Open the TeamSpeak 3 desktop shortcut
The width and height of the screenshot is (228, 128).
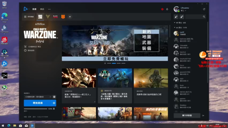click(x=4, y=30)
